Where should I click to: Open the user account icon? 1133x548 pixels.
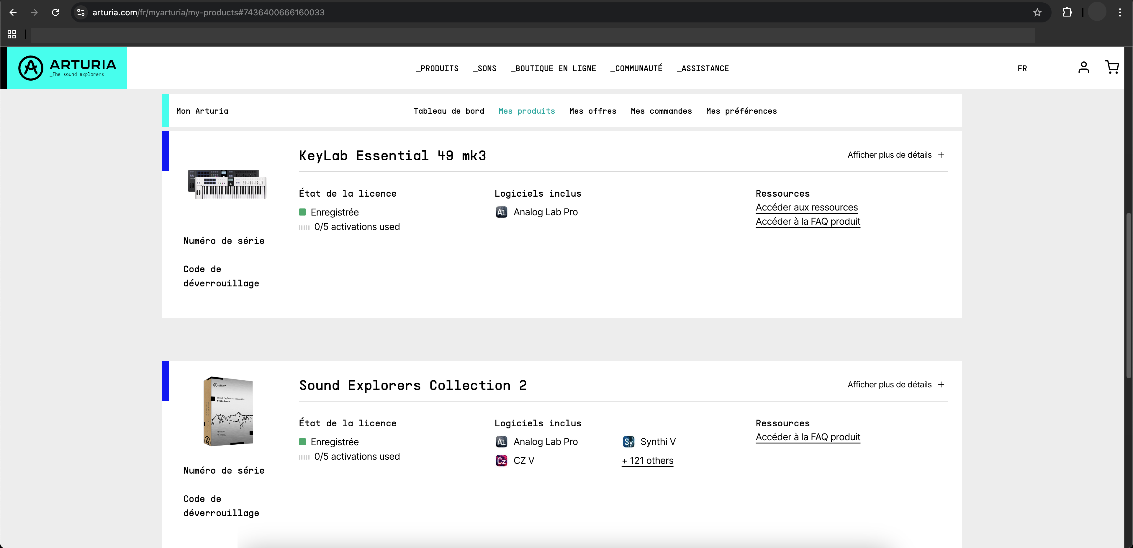click(1083, 67)
